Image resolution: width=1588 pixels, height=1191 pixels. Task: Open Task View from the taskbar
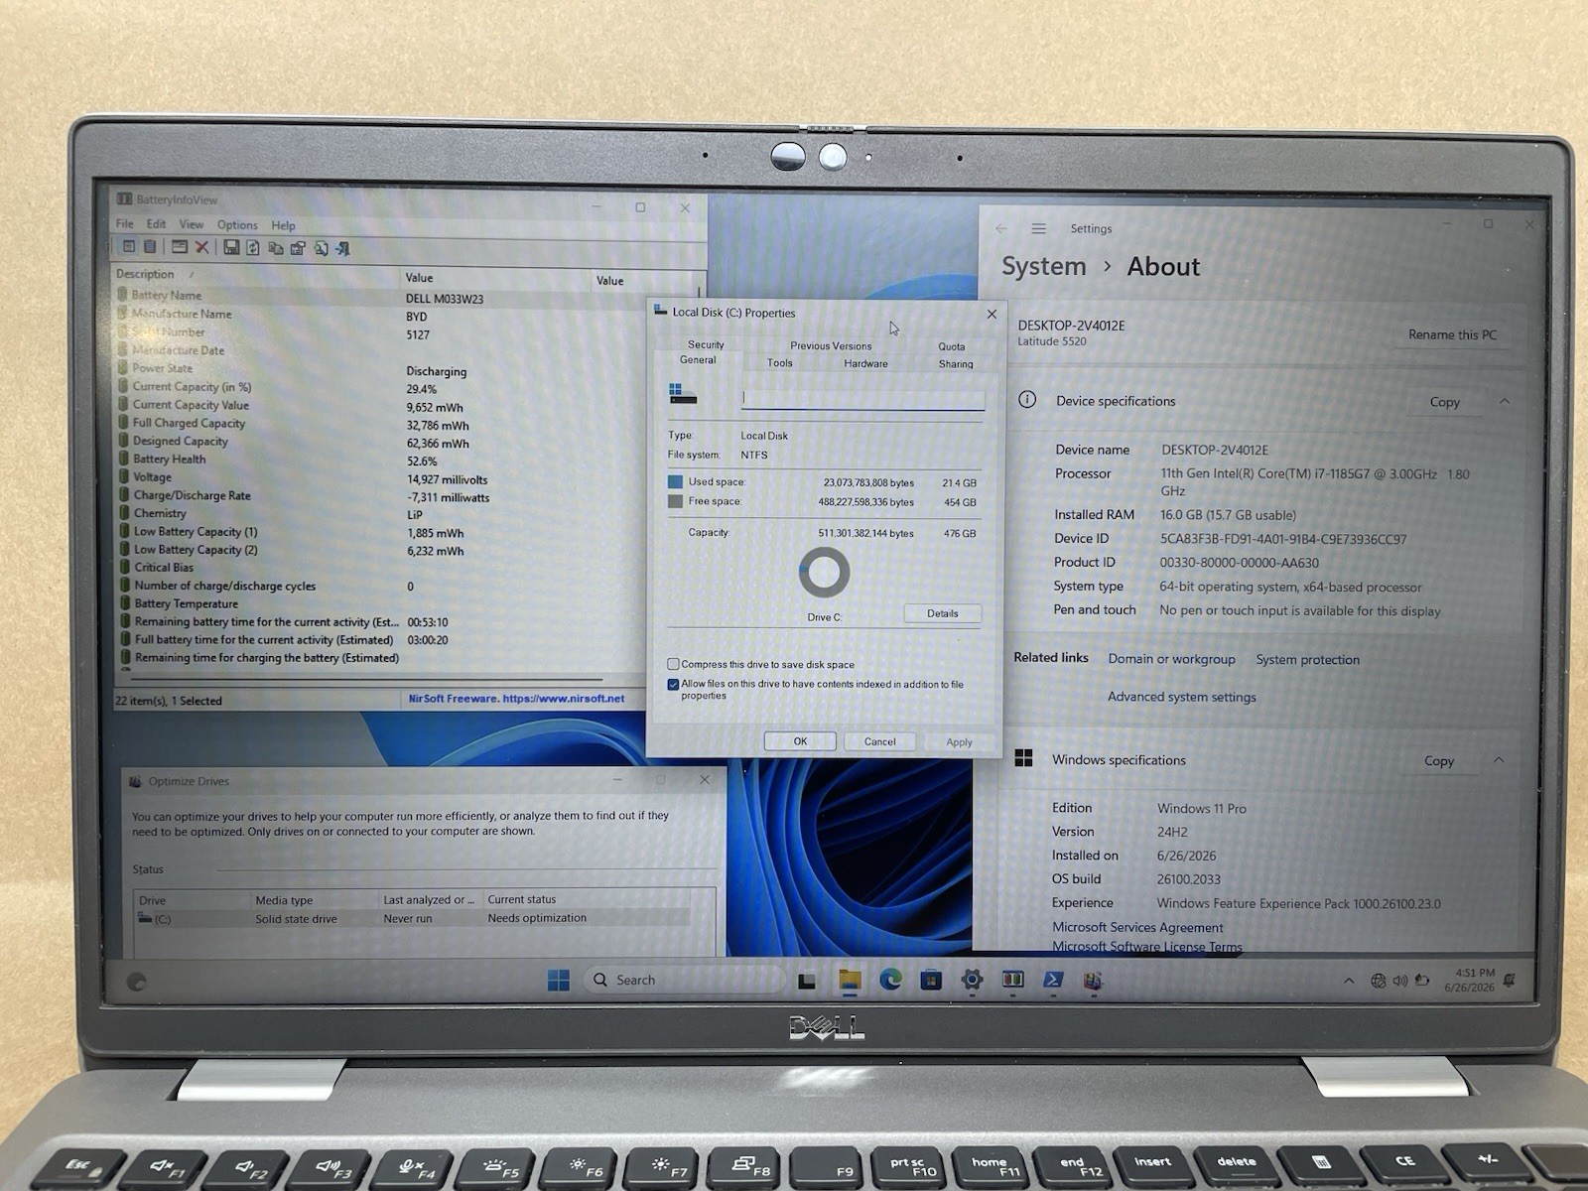pyautogui.click(x=807, y=981)
